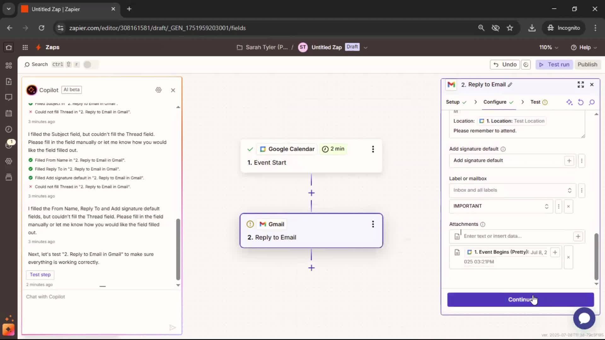
Task: Open the Zapier home icon
Action: [9, 47]
